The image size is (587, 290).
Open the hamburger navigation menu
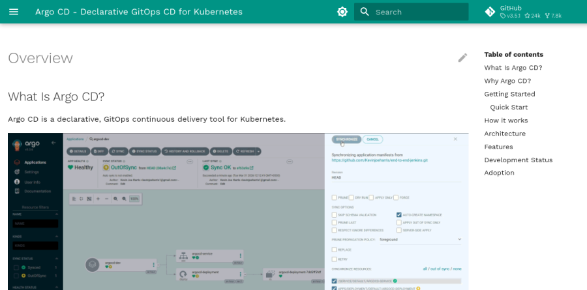click(x=14, y=12)
